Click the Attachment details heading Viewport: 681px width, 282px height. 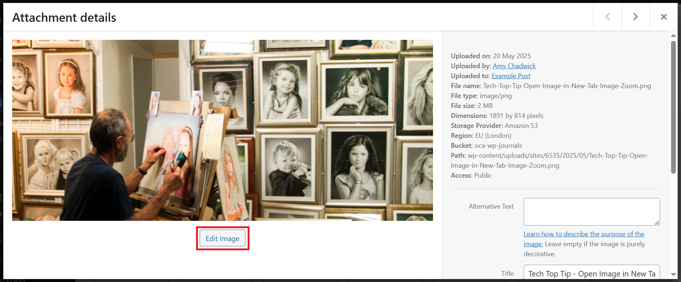coord(64,17)
